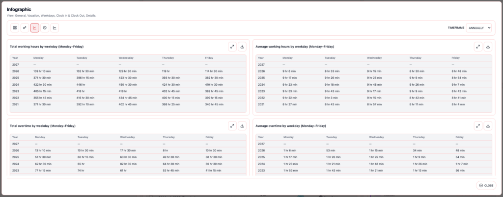
Task: Switch to the Details chart view icon
Action: click(55, 28)
